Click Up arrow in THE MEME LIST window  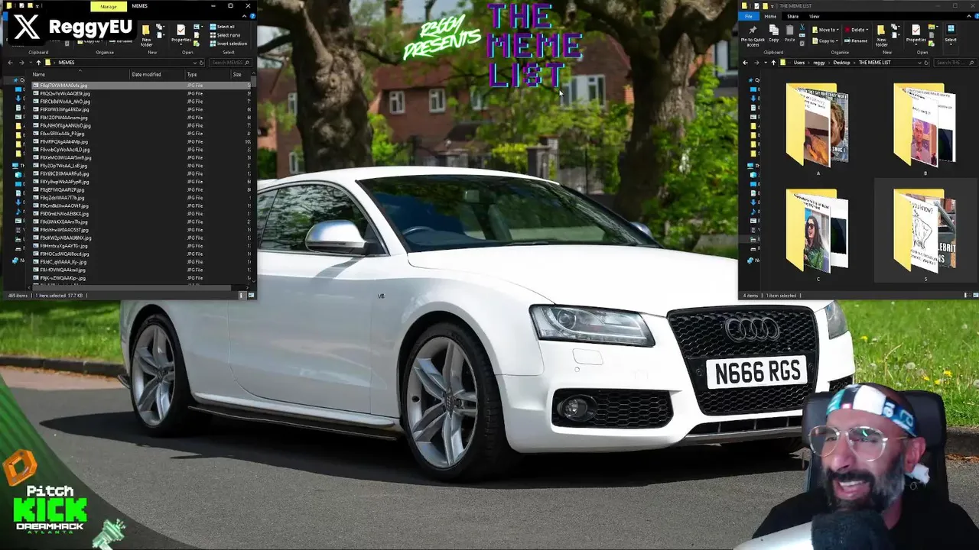click(x=773, y=63)
